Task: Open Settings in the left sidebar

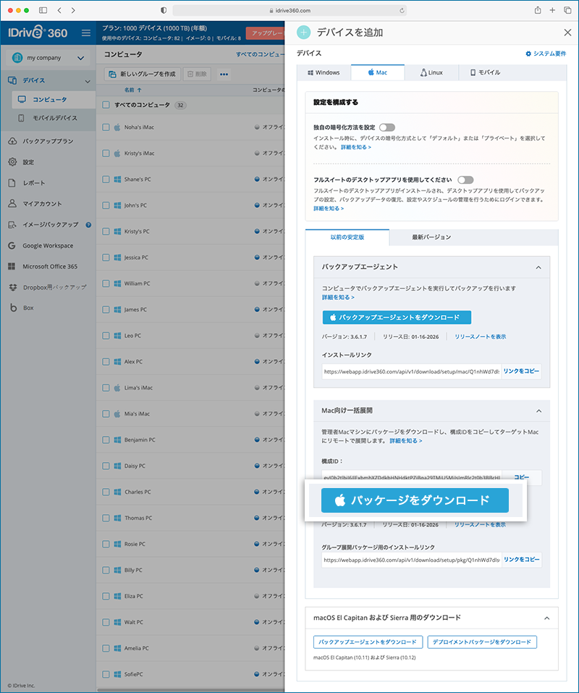Action: [28, 162]
